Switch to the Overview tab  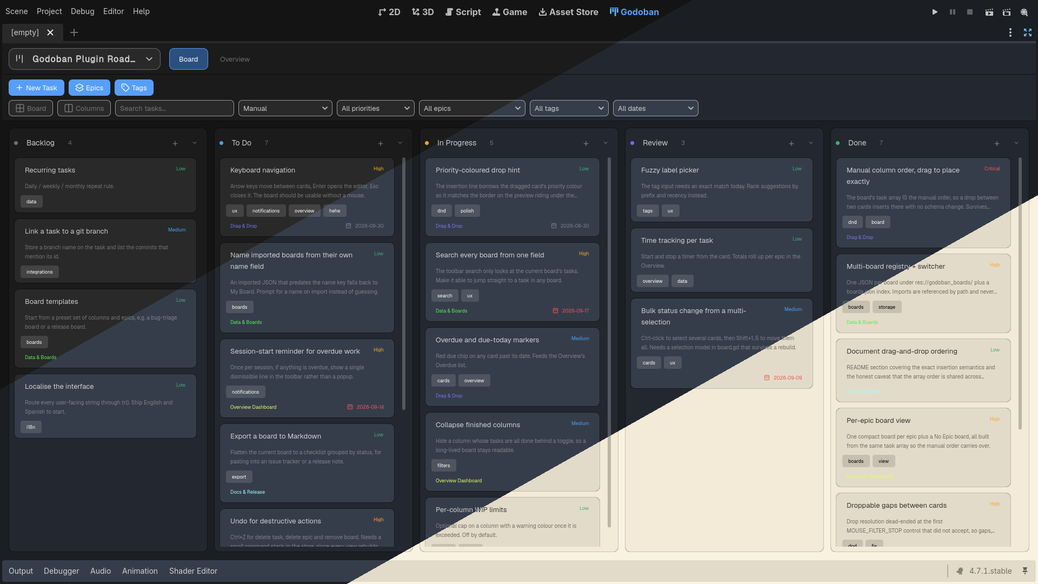(235, 59)
